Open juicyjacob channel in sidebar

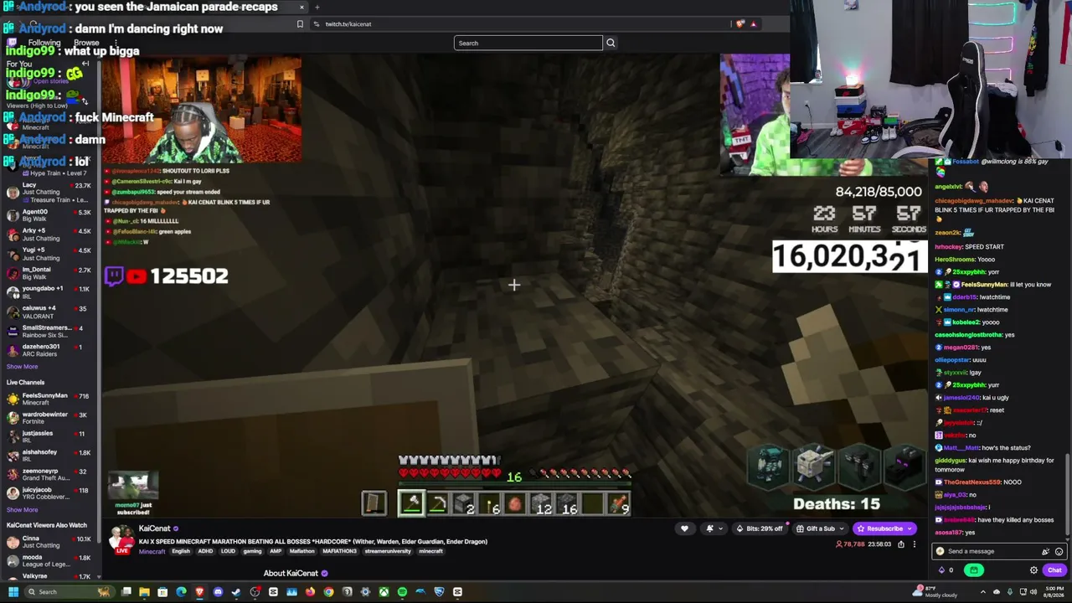point(49,493)
